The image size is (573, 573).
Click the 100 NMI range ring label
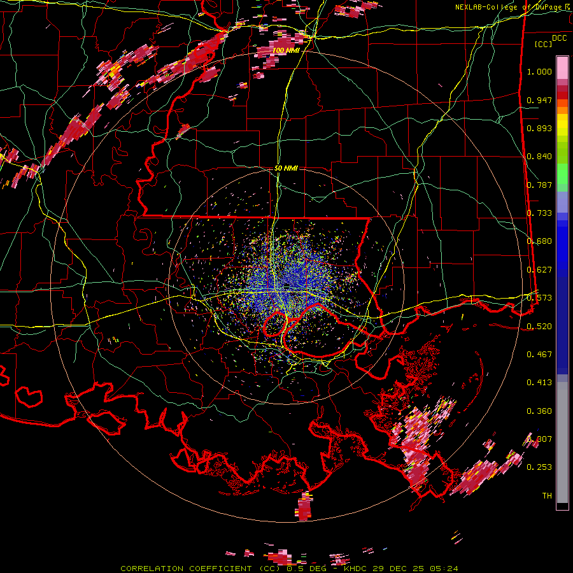[286, 50]
